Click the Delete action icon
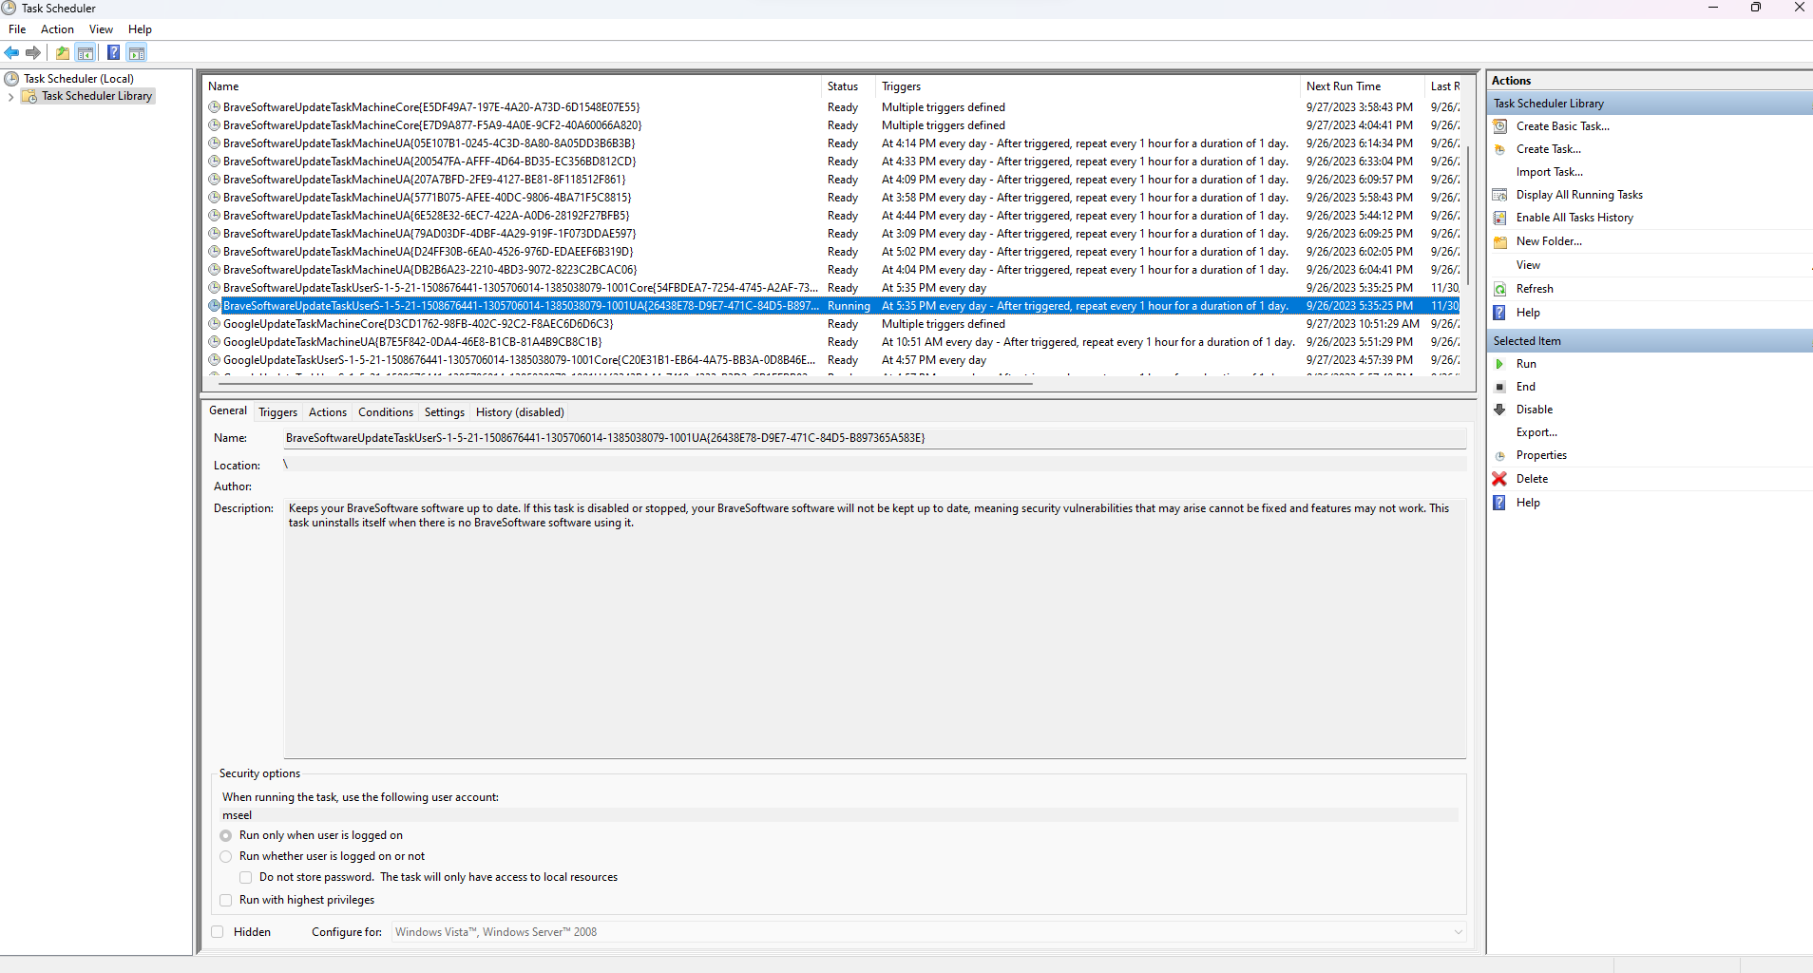The height and width of the screenshot is (973, 1813). tap(1499, 478)
